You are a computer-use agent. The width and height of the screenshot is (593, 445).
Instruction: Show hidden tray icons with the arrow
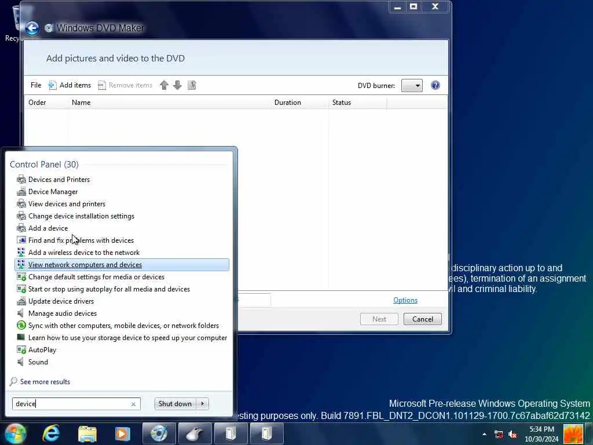click(x=485, y=434)
